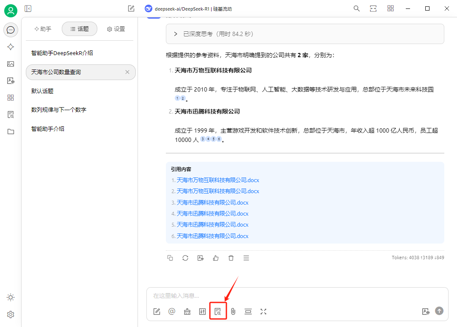Open the Files section from the folder icon

tap(11, 131)
